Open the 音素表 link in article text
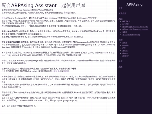The image size is (152, 114). 66,71
